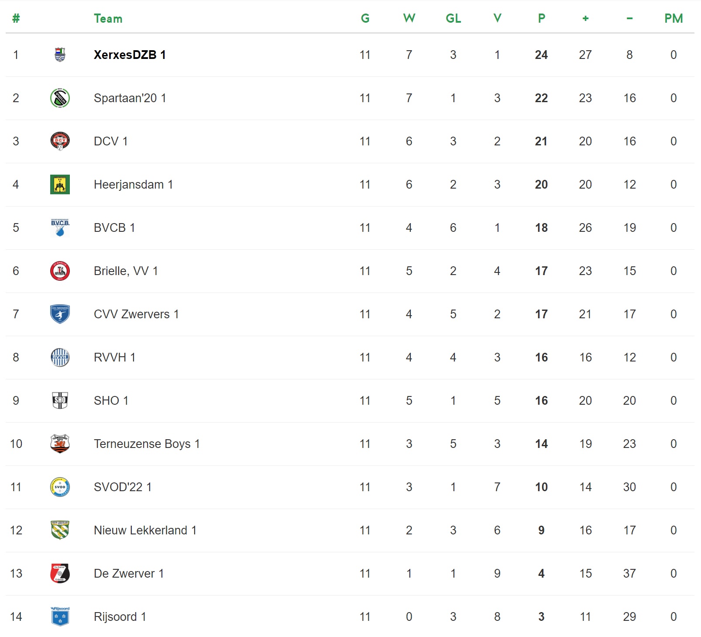Click the Rijsoord blue shield logo
Screen dimensions: 701x637
(60, 617)
